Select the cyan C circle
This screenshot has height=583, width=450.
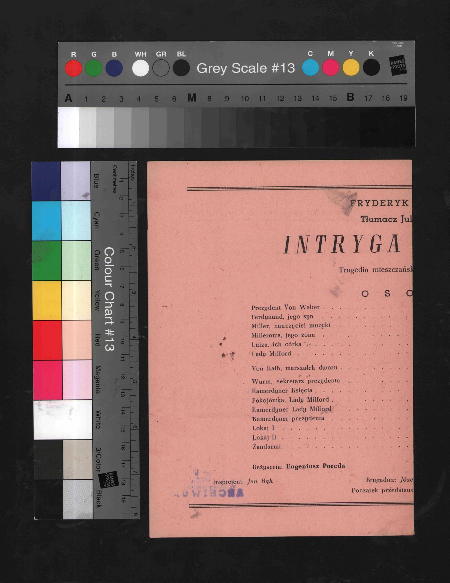point(310,67)
